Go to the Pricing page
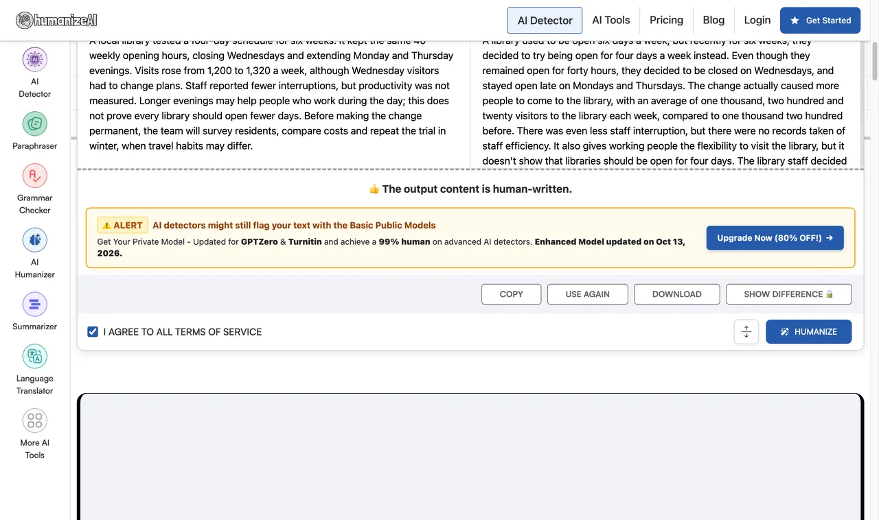 point(666,20)
